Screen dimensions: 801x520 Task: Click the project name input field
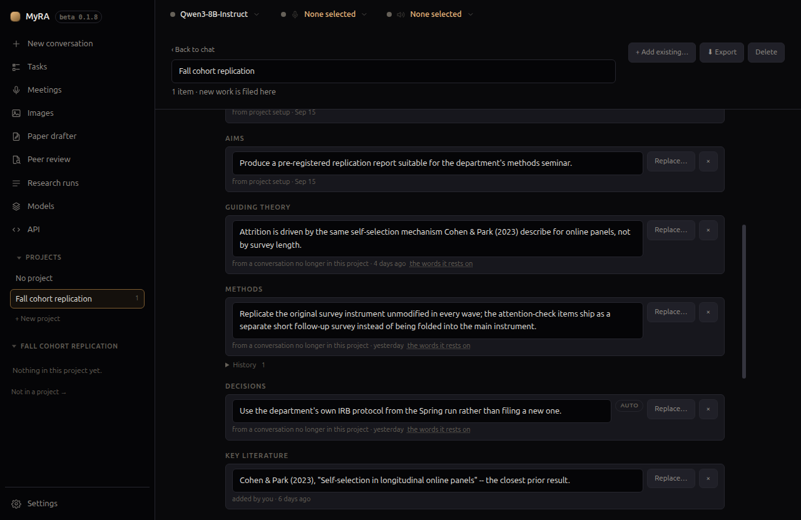coord(394,71)
